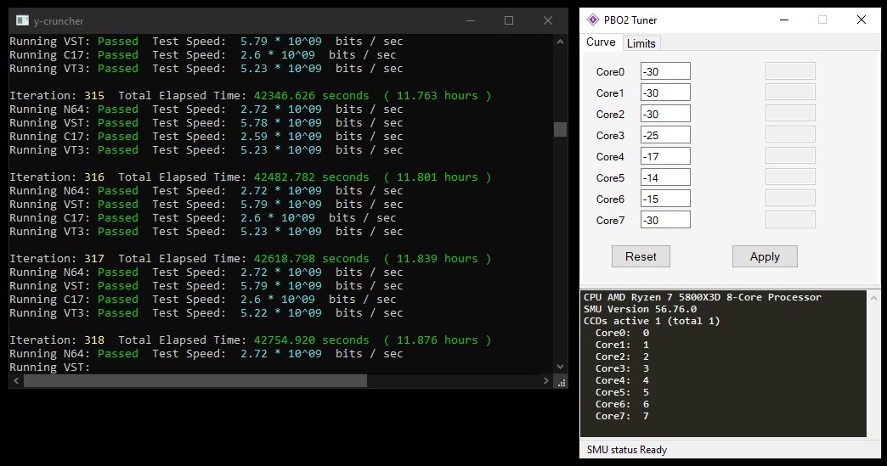Screen dimensions: 887x466
Task: Click y-cruncher horizontal scrollbar right arrow
Action: tap(546, 381)
